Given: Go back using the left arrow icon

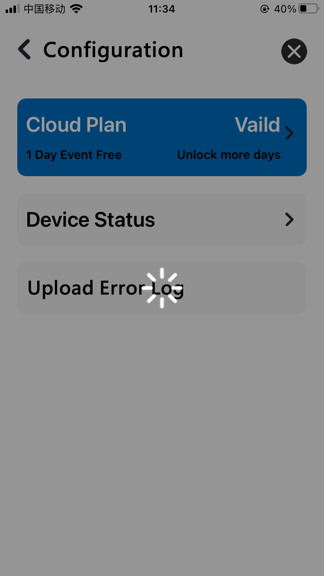Looking at the screenshot, I should [x=25, y=50].
